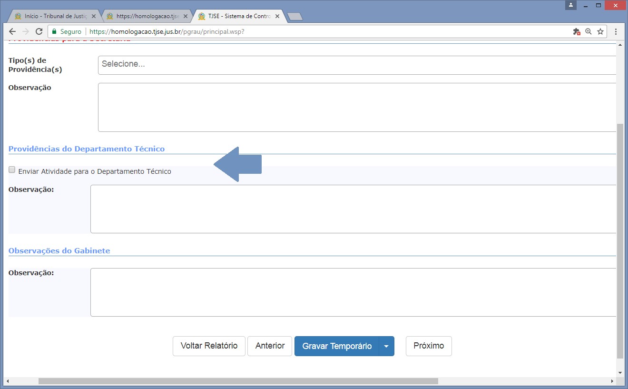628x389 pixels.
Task: Open the Chrome user profile icon
Action: pyautogui.click(x=570, y=5)
